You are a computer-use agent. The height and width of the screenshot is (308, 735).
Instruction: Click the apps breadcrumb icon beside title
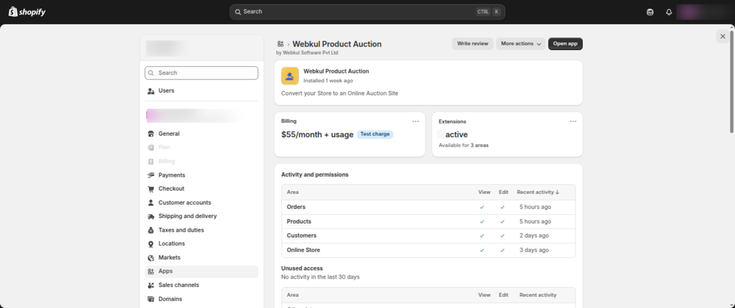(x=280, y=44)
